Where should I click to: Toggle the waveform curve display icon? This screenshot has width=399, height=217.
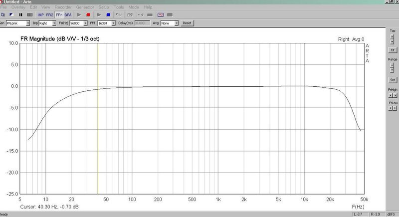coord(161,15)
